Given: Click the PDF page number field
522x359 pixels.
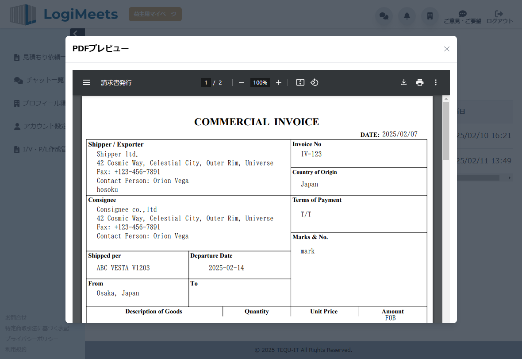Looking at the screenshot, I should [x=206, y=82].
